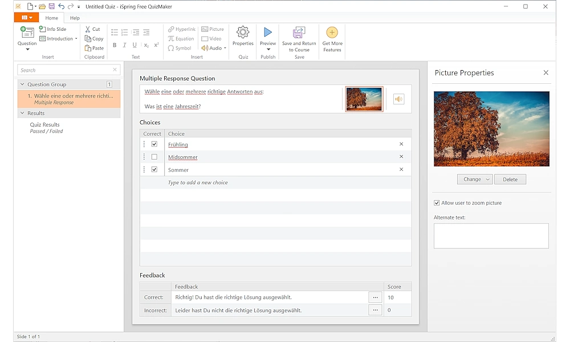Undo the last action
The width and height of the screenshot is (570, 342).
pos(62,6)
